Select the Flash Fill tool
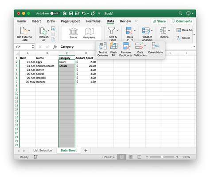This screenshot has height=178, width=210. pos(113,46)
